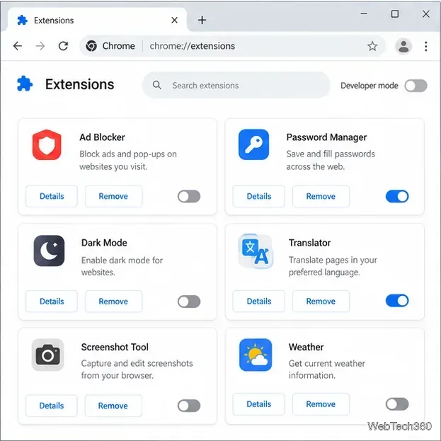Click the Translator language icon
The width and height of the screenshot is (441, 441).
coord(256,251)
